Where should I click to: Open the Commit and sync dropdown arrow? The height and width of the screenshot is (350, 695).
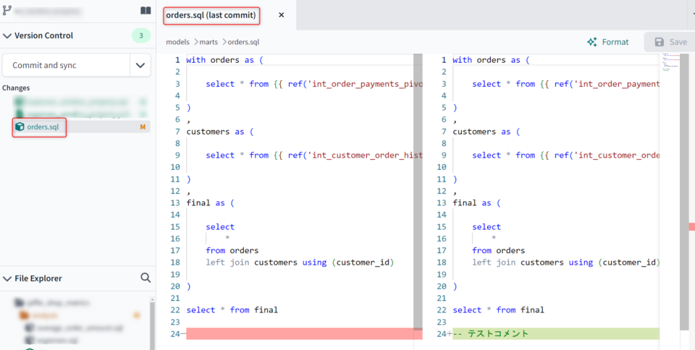point(140,66)
